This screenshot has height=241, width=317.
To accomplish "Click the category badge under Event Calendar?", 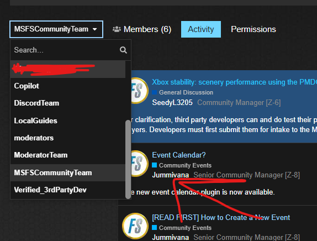I will tap(155, 165).
